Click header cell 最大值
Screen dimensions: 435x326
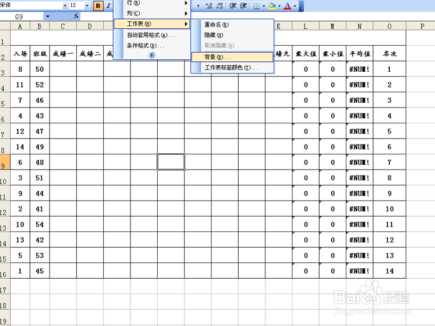click(306, 53)
